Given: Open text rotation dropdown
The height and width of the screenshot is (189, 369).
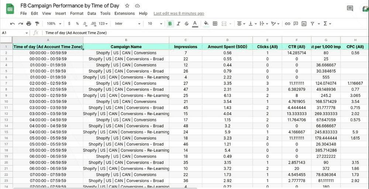Looking at the screenshot, I should coord(275,24).
